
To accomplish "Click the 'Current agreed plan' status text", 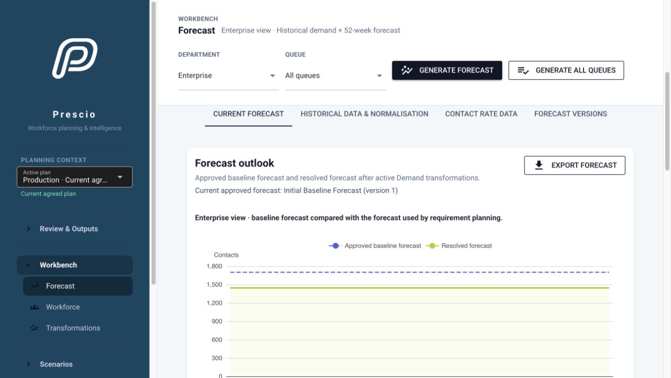I will tap(48, 194).
